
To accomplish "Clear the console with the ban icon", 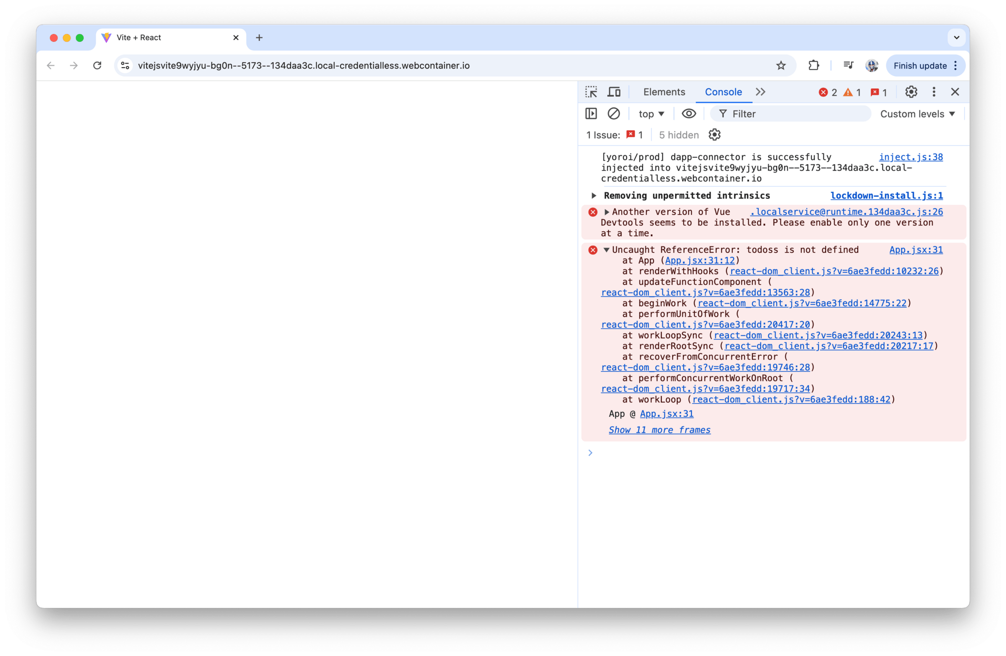I will tap(614, 114).
